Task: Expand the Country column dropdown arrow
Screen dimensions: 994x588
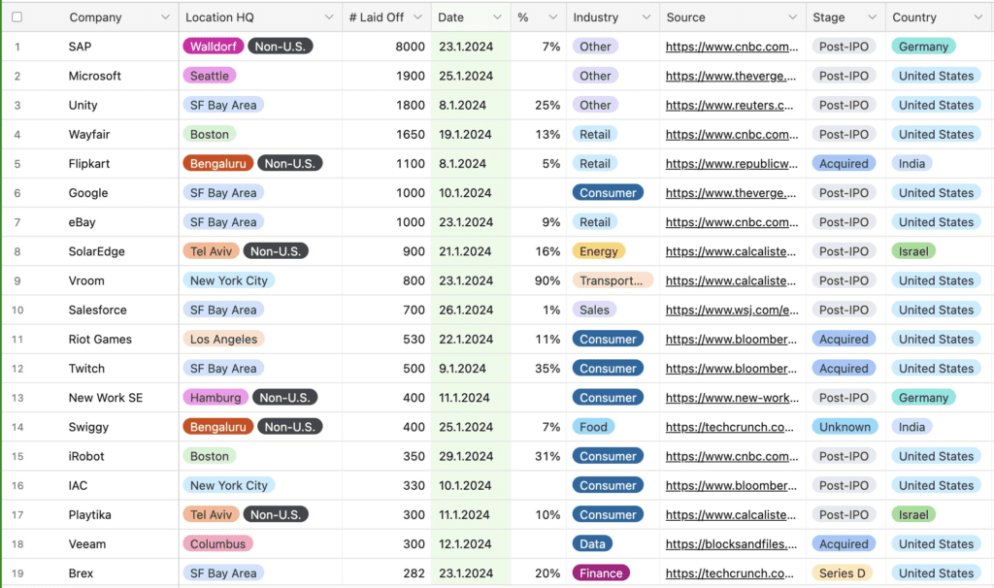Action: coord(977,17)
